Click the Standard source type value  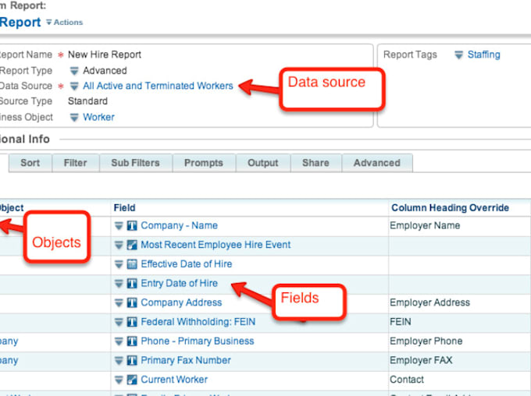click(x=87, y=101)
